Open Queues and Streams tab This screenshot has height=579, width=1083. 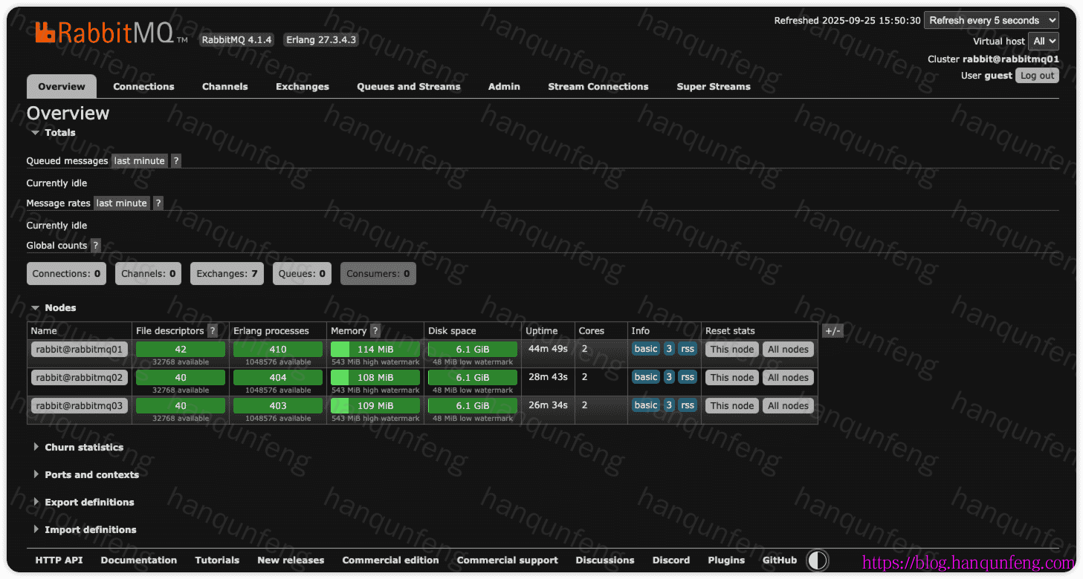409,87
